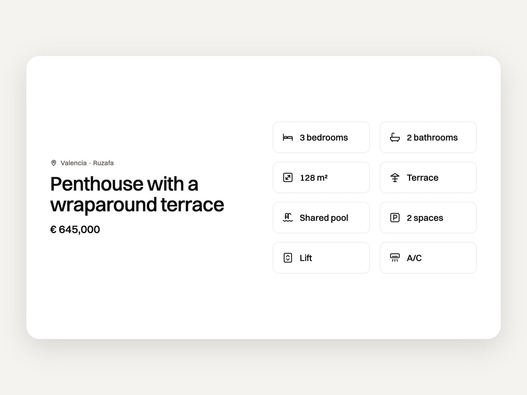Click the parking P icon
The image size is (527, 395).
pyautogui.click(x=395, y=218)
